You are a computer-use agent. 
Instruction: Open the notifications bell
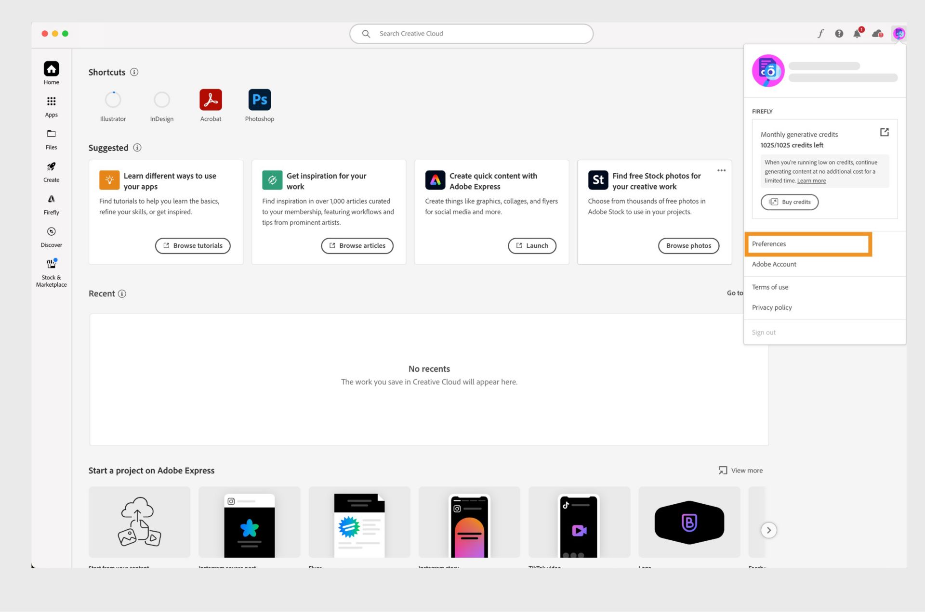click(858, 33)
